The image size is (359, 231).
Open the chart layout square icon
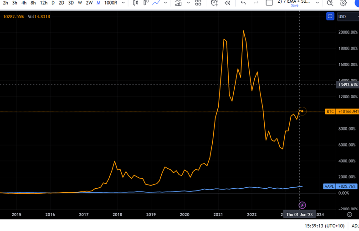click(x=269, y=3)
